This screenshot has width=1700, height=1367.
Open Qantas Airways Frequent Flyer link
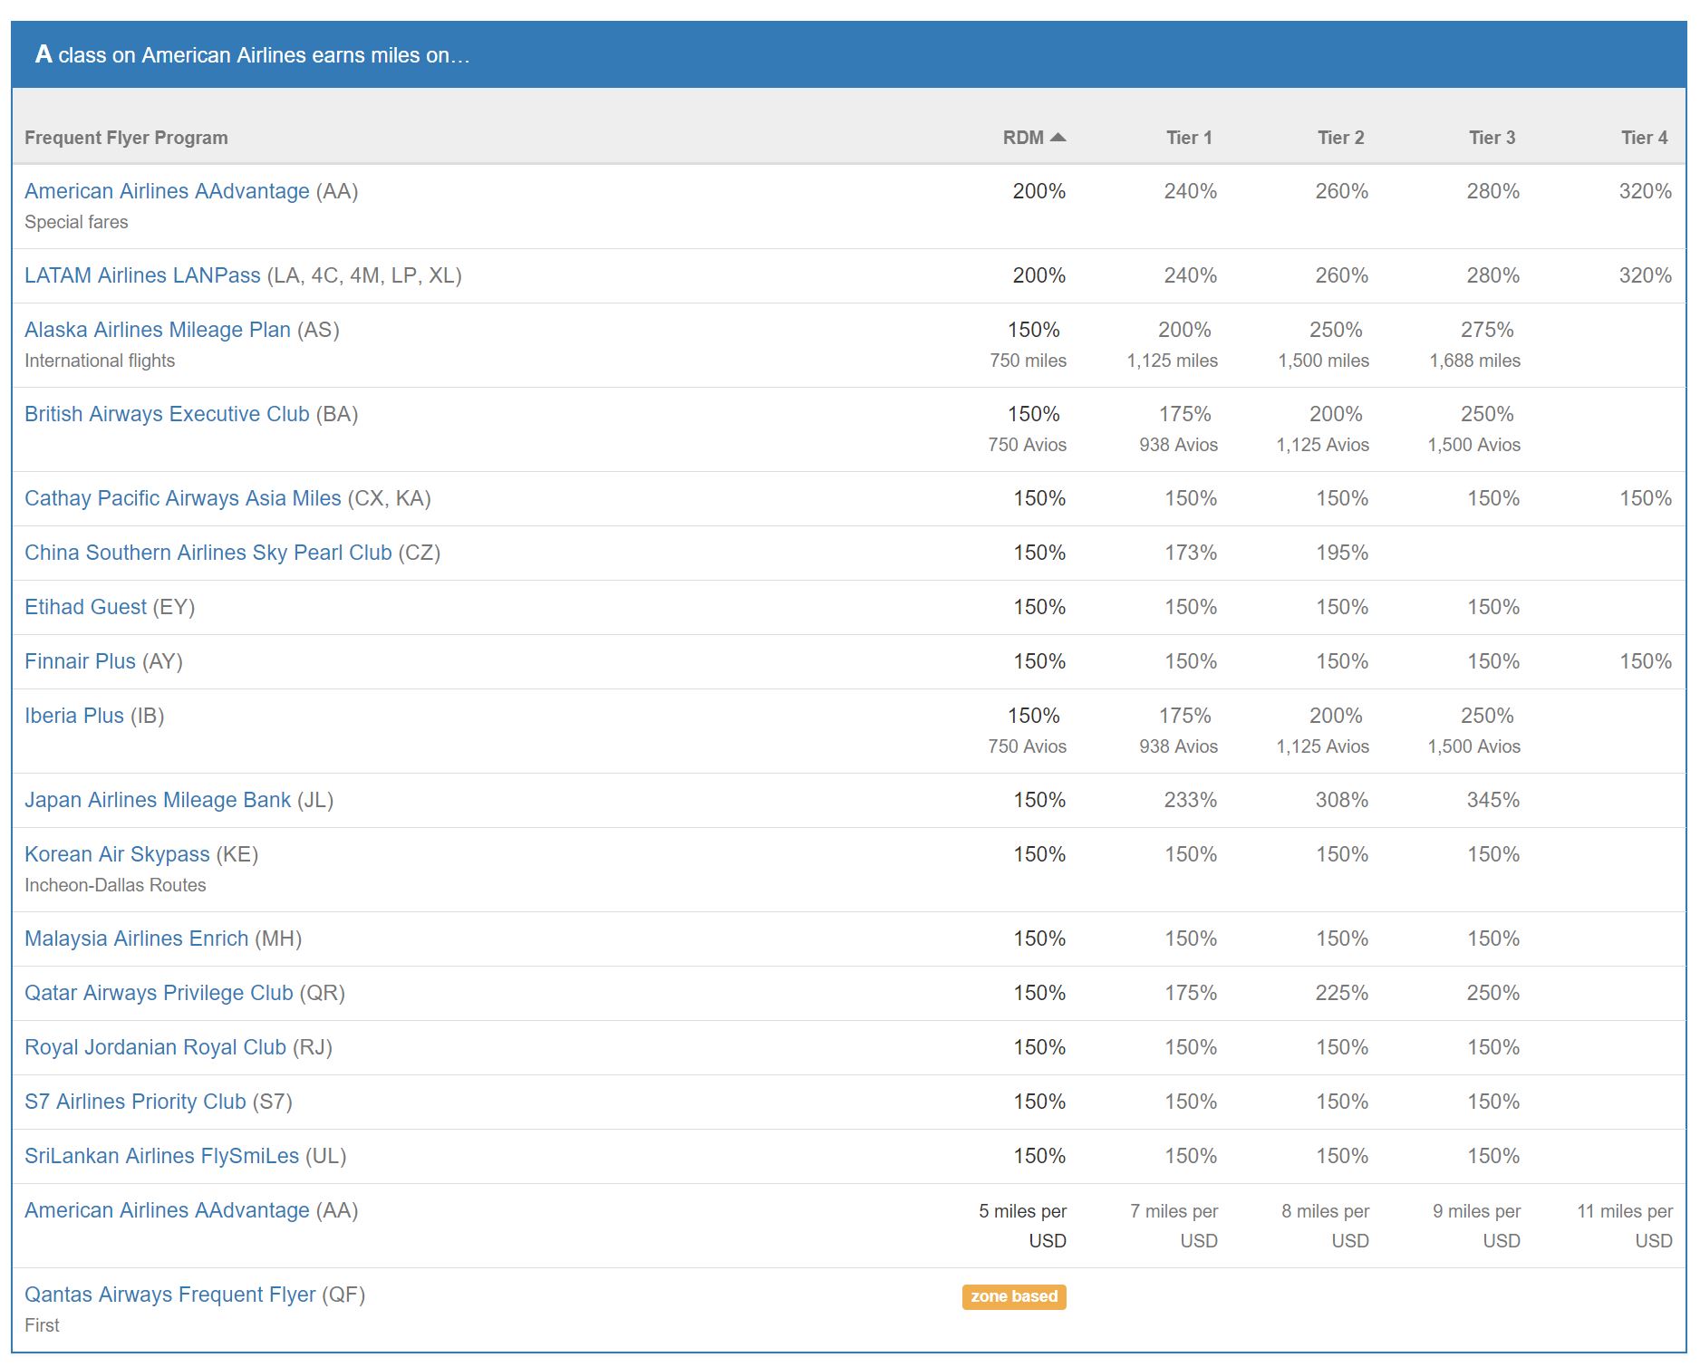(170, 1295)
